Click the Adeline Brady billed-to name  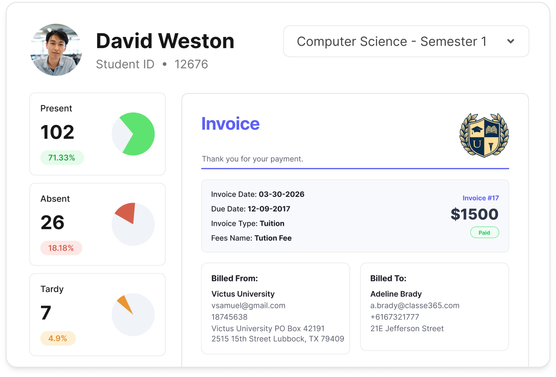(396, 294)
